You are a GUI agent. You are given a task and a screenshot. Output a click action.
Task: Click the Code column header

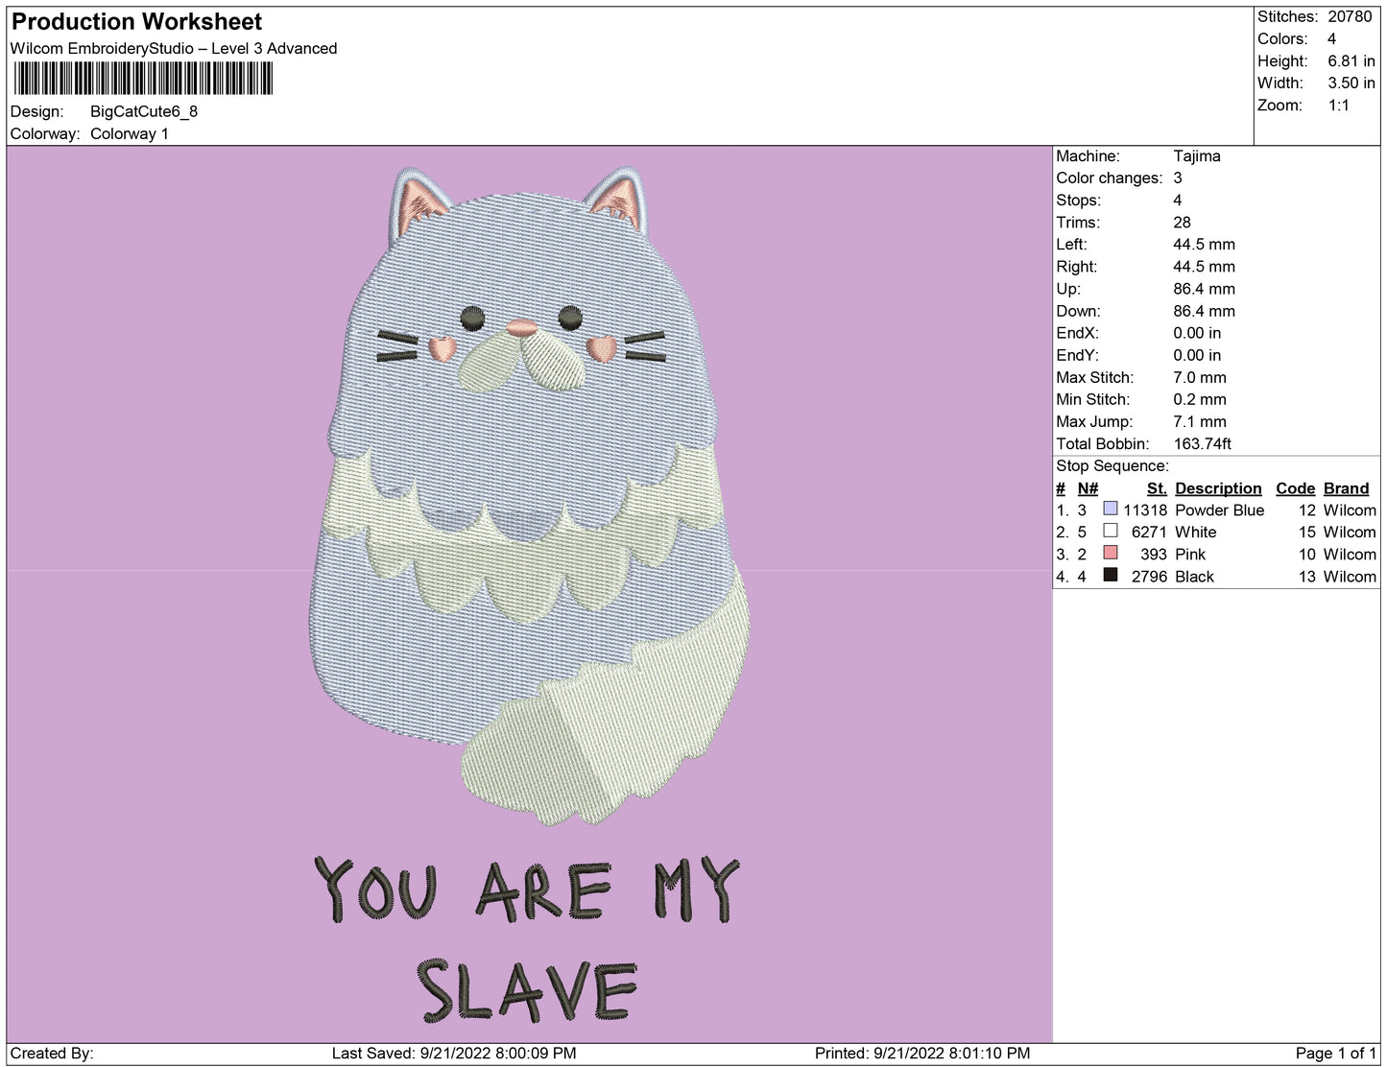1295,487
